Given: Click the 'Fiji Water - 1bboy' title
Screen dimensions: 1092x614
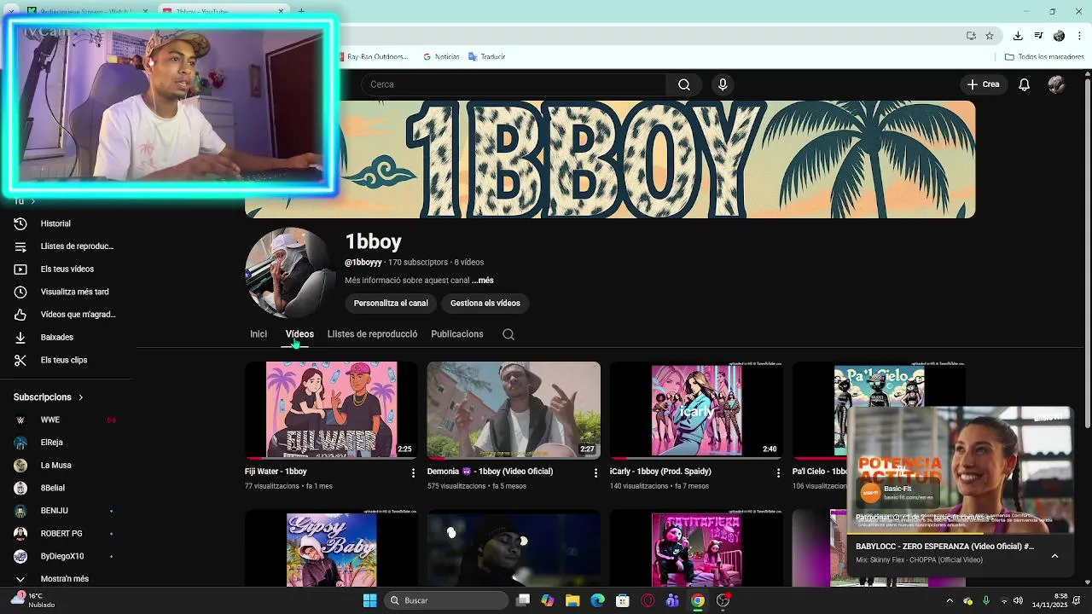Looking at the screenshot, I should [276, 472].
